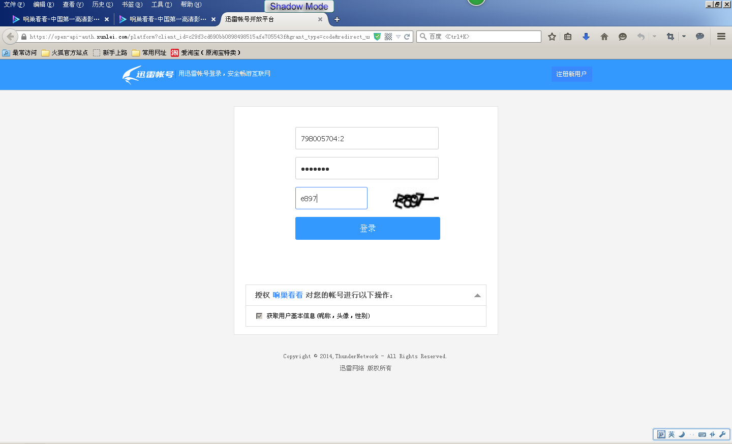Viewport: 732px width, 444px height.
Task: Click the 用迅雷帐号登录，安全畅游互联网 slogan text
Action: click(224, 74)
